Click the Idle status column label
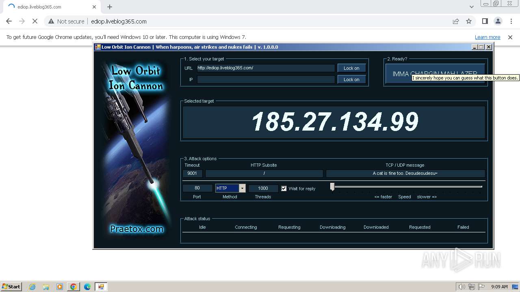Viewport: 520px width, 292px height. (202, 227)
